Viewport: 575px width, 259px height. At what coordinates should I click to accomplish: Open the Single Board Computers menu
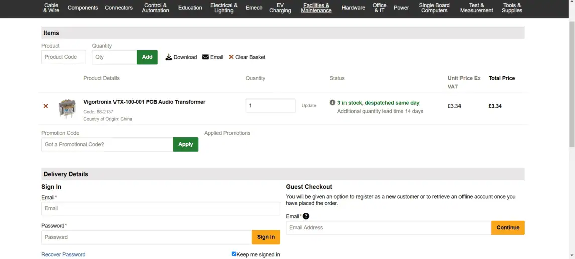[x=434, y=8]
